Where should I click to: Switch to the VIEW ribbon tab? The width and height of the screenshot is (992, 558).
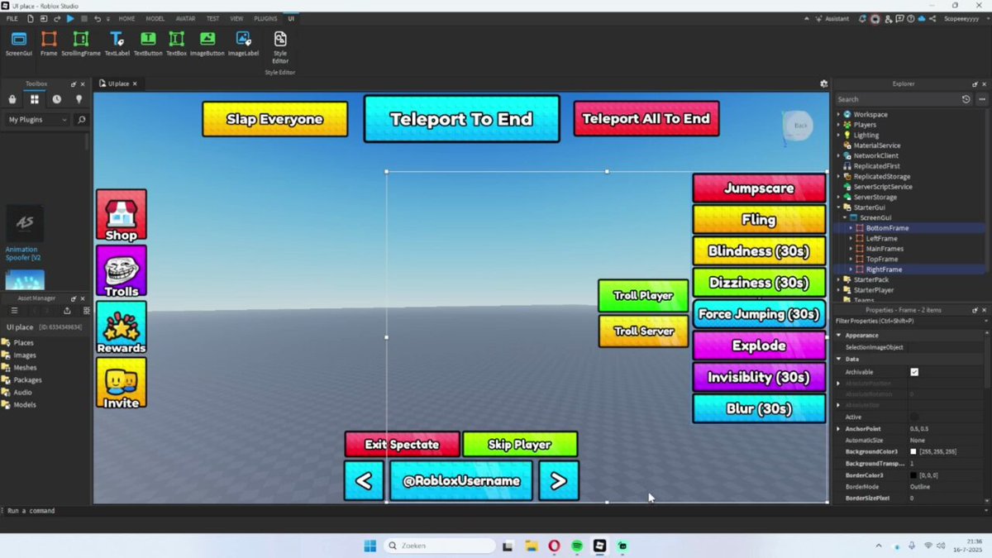pos(236,18)
